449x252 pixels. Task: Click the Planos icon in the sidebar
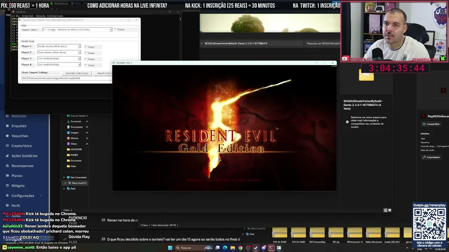pos(7,176)
